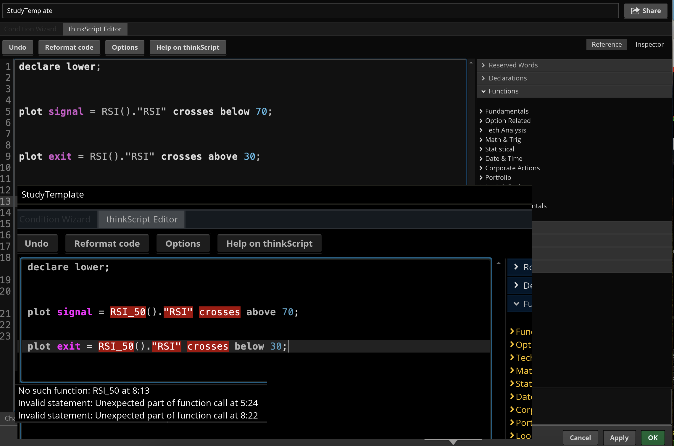Switch to the Reference panel tab
674x446 pixels.
607,44
